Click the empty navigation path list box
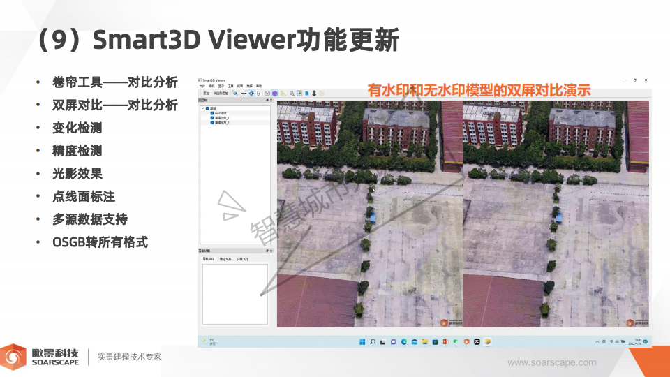This screenshot has width=670, height=377. click(x=235, y=294)
